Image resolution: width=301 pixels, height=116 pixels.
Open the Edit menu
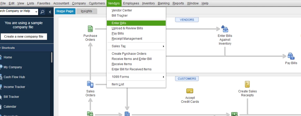11,3
